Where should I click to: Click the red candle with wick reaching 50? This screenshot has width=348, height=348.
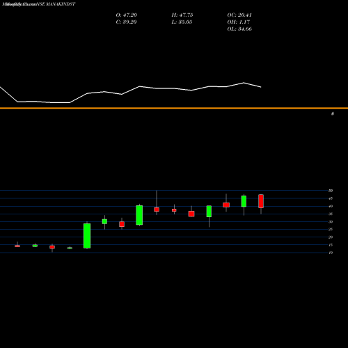click(x=157, y=209)
